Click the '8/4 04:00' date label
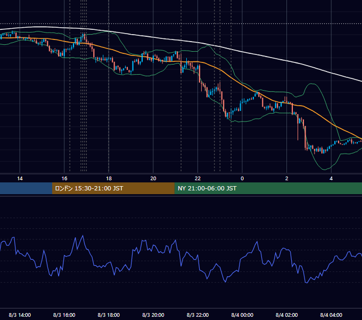Screen dimensions: 362x320 331,315
